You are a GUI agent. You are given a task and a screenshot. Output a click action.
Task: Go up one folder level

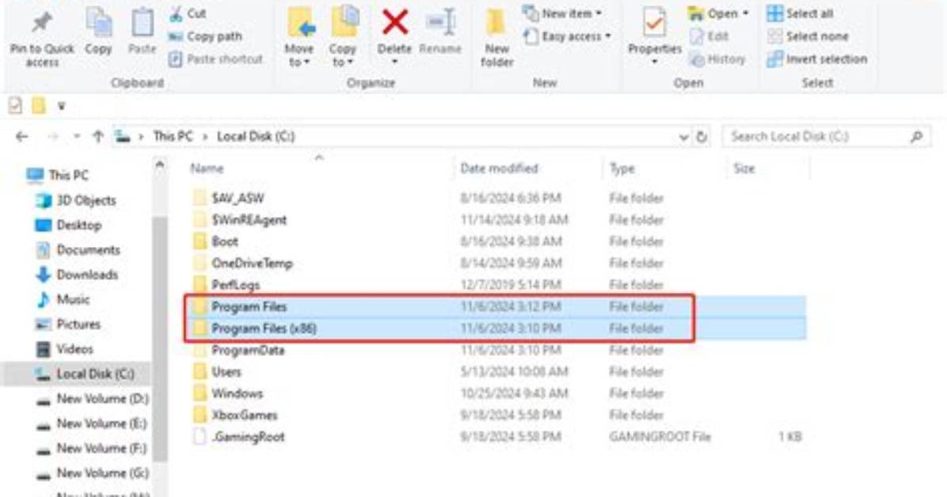tap(98, 137)
